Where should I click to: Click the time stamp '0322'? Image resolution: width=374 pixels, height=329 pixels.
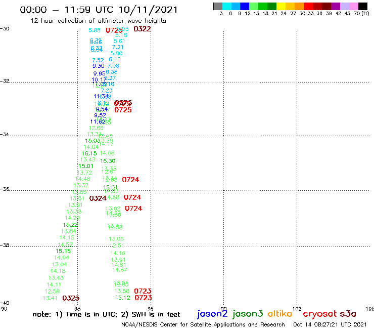142,29
